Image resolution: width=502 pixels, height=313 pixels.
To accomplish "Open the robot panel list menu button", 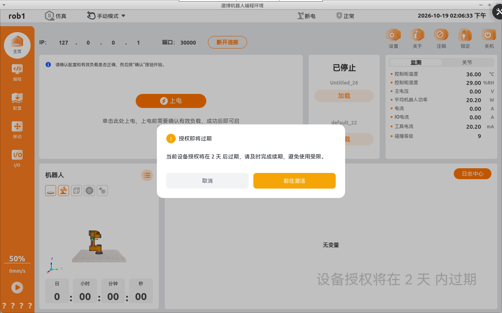I will (x=147, y=175).
